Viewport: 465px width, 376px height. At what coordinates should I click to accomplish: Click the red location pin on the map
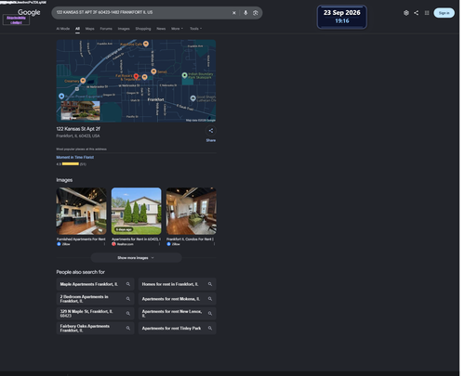[x=136, y=76]
